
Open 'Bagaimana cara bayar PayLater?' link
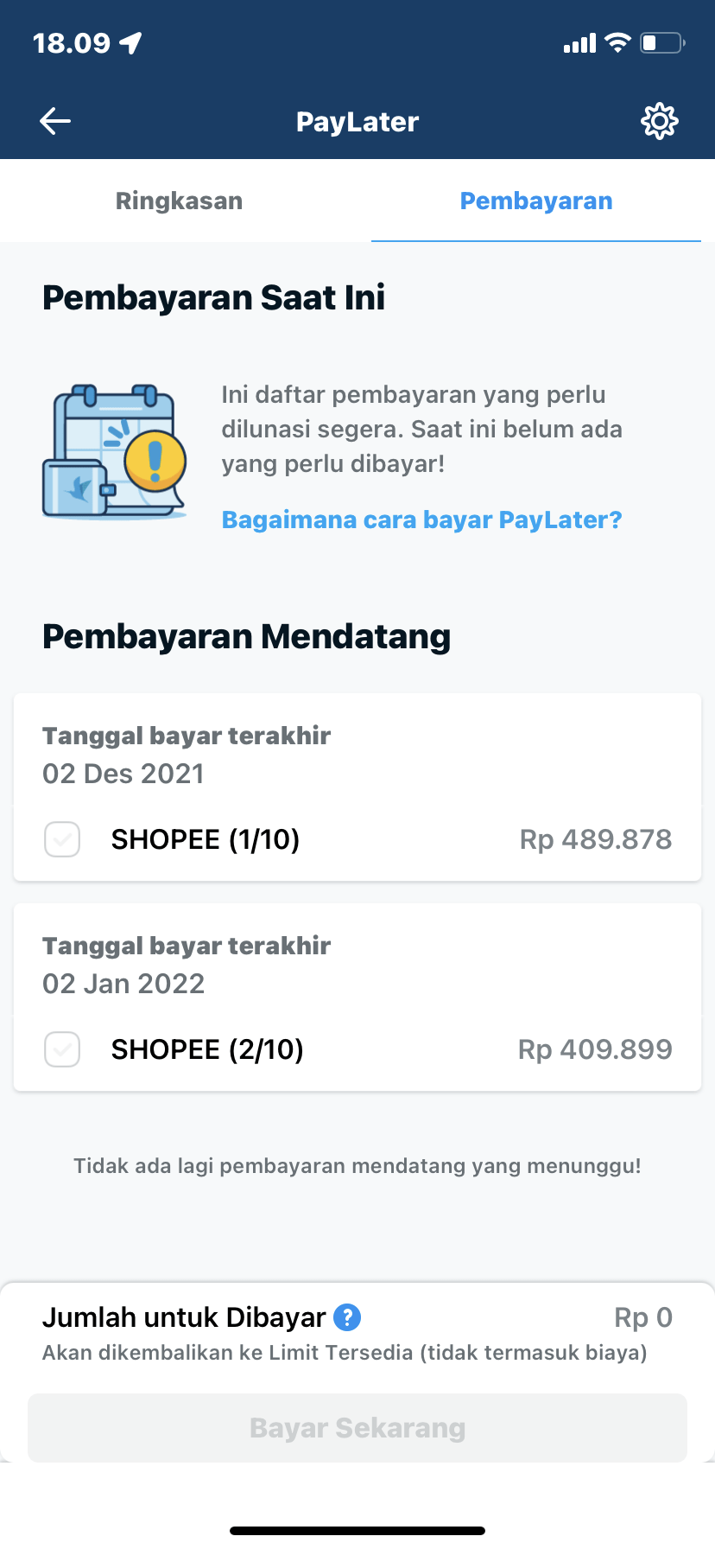point(421,520)
